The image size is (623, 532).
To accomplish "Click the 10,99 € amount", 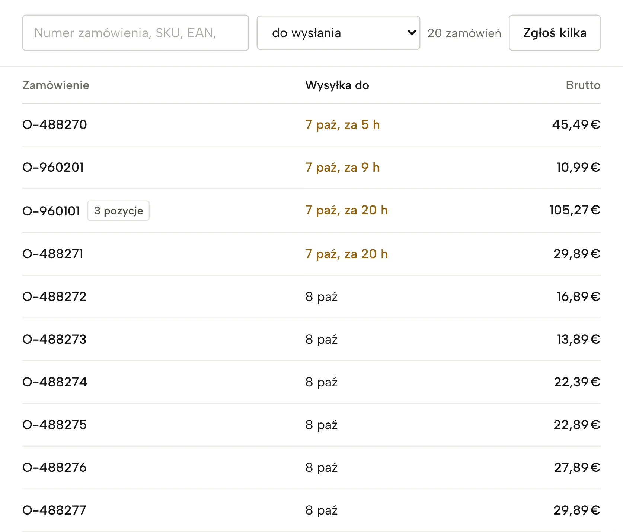I will point(578,167).
